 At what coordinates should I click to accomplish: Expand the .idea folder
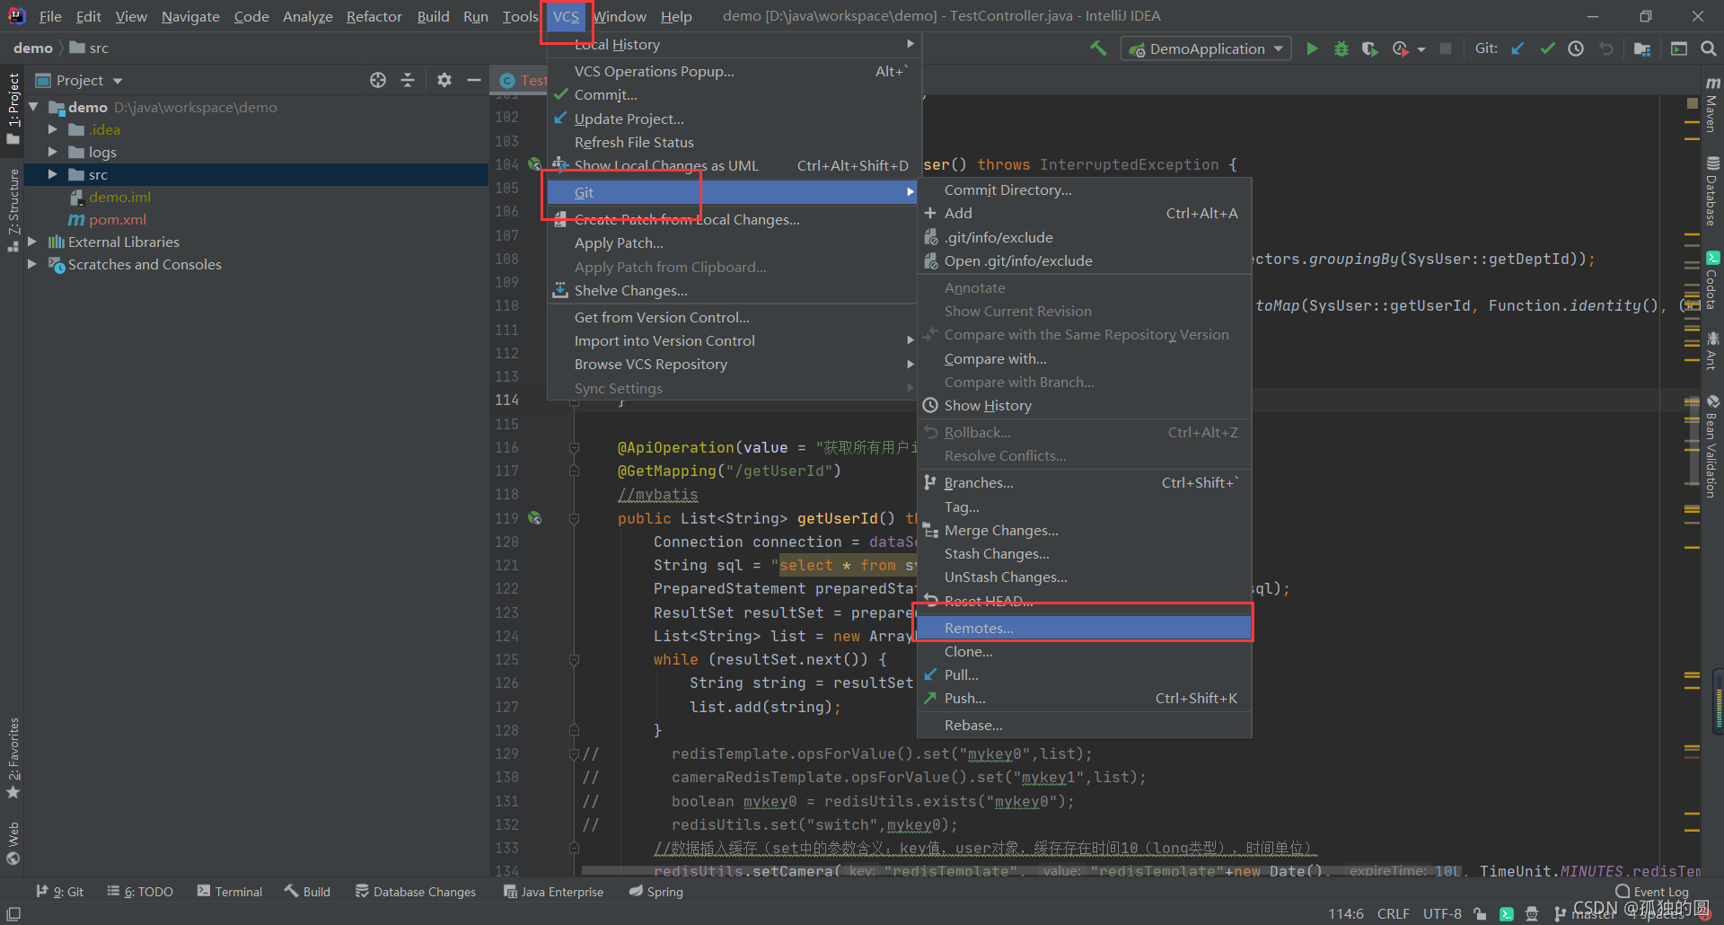click(52, 129)
